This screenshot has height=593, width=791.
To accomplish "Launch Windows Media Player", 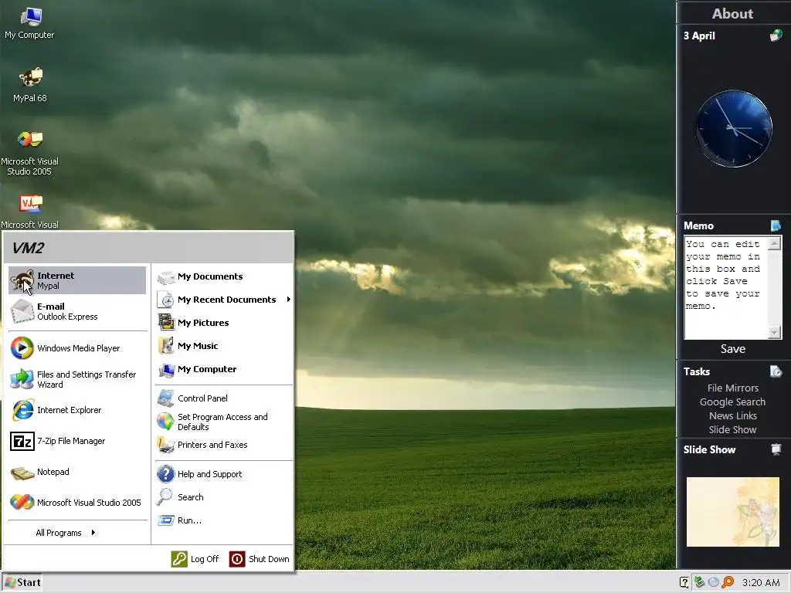I will 77,348.
